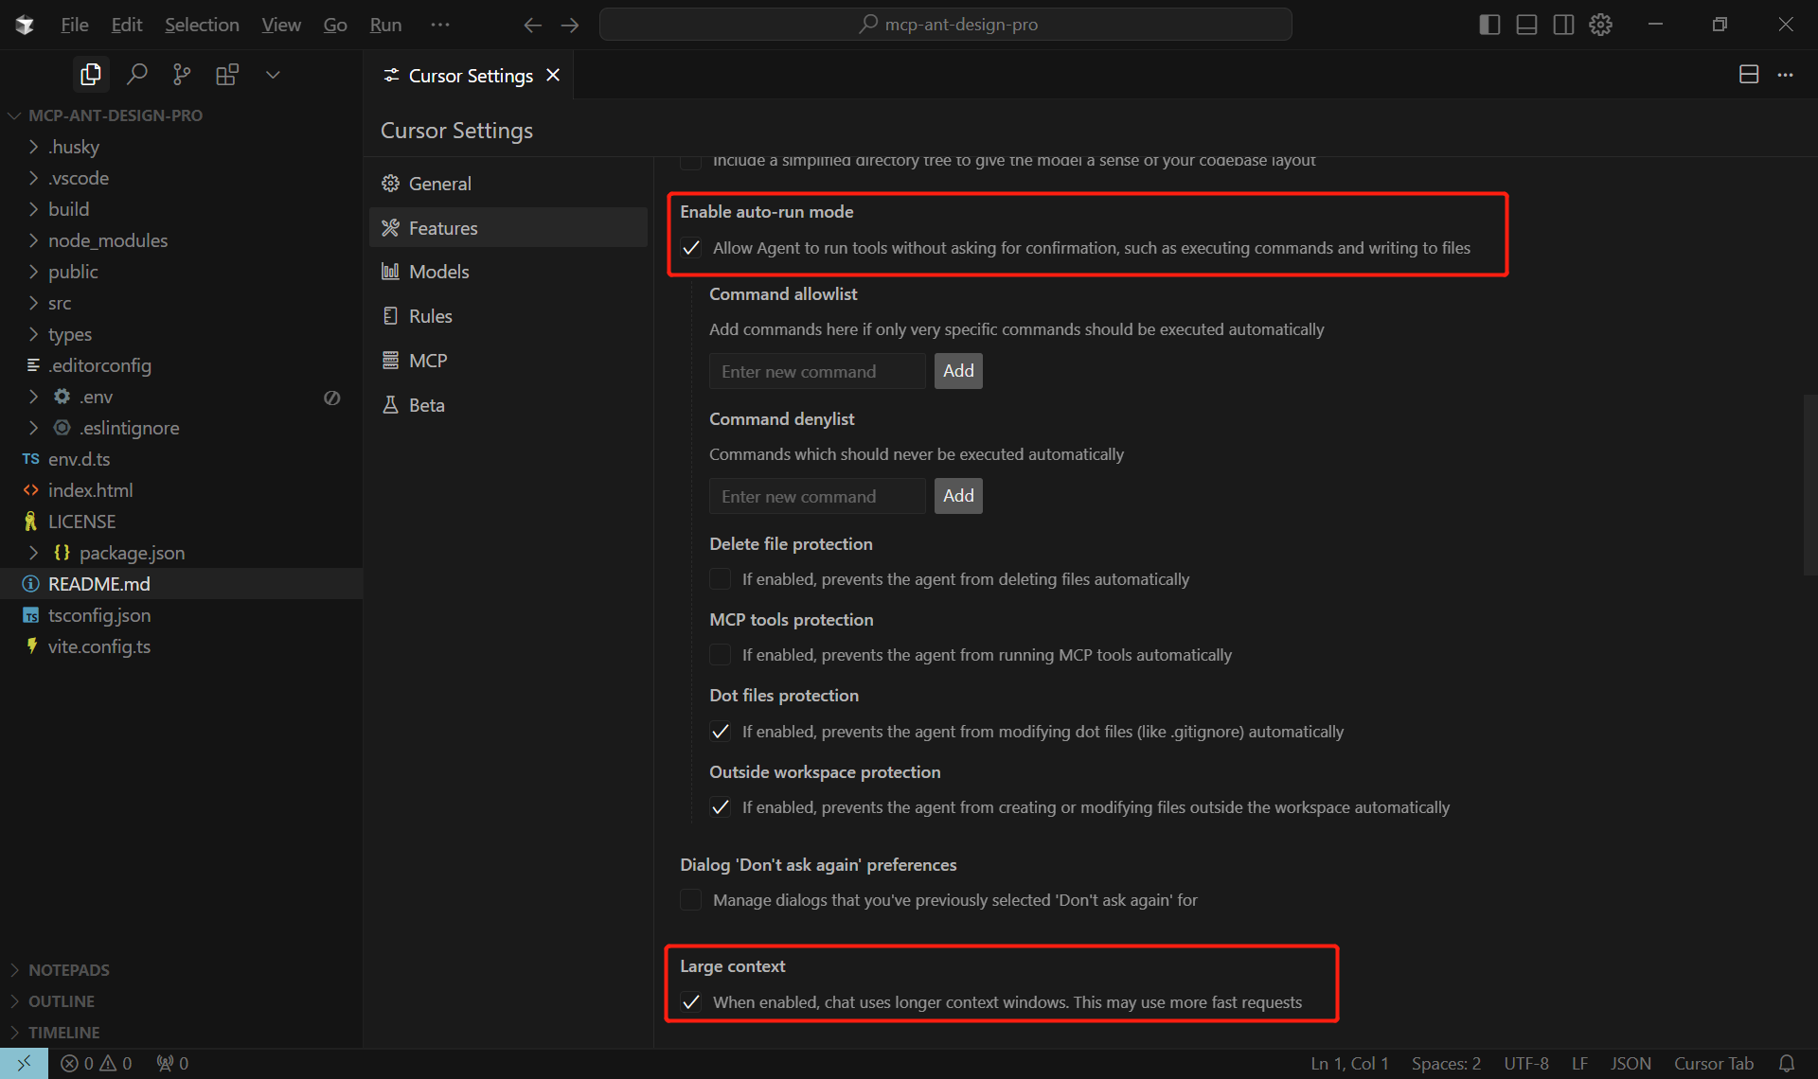Open editor more actions ellipsis
The height and width of the screenshot is (1079, 1818).
(1785, 75)
